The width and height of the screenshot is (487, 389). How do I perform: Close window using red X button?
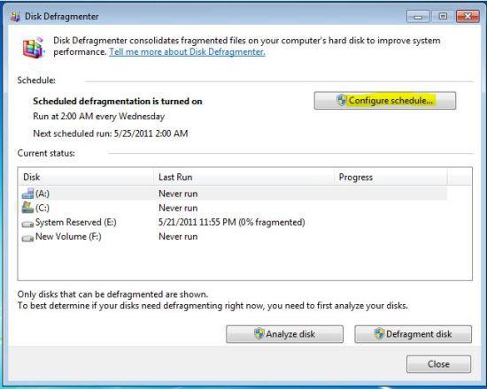coord(468,16)
